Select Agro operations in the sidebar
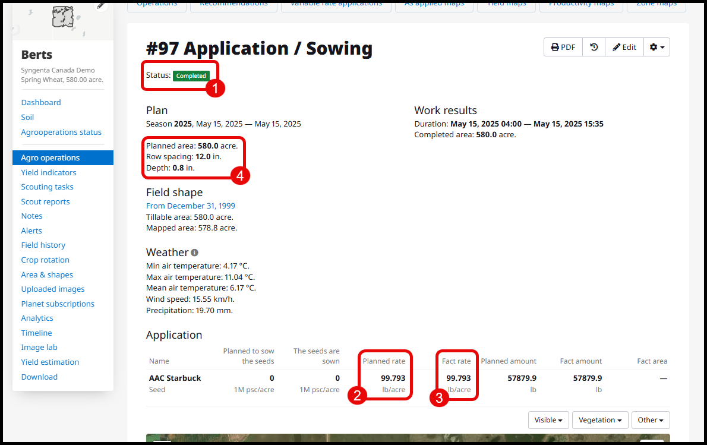This screenshot has width=707, height=445. [50, 157]
